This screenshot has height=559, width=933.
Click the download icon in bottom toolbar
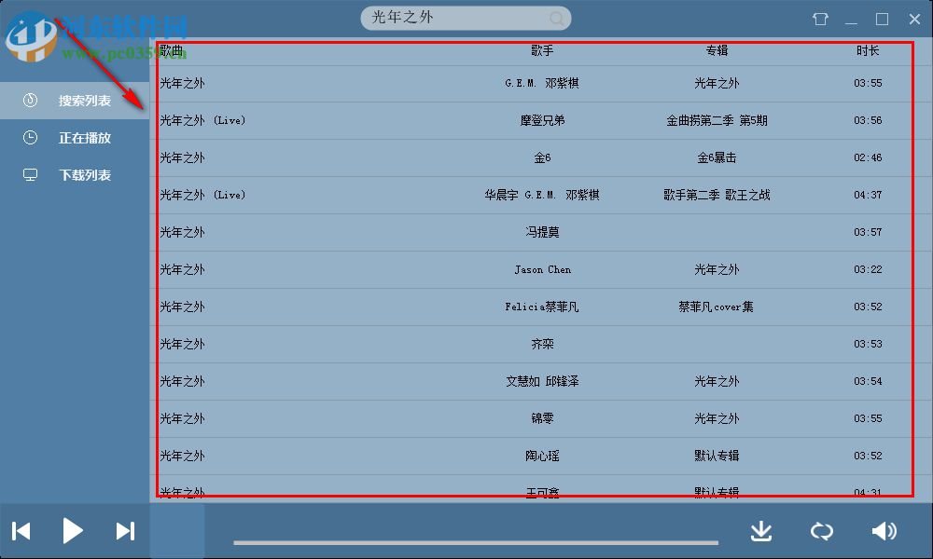(761, 530)
